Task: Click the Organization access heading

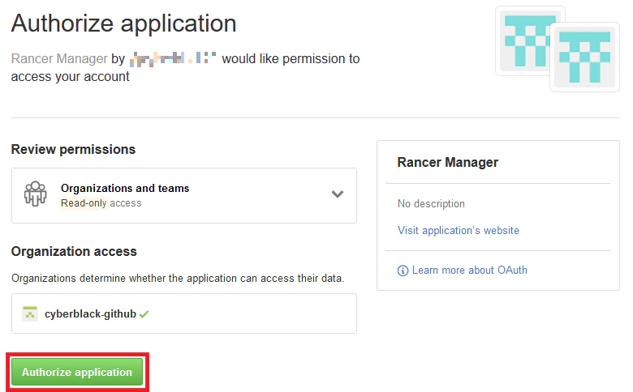Action: pos(75,251)
